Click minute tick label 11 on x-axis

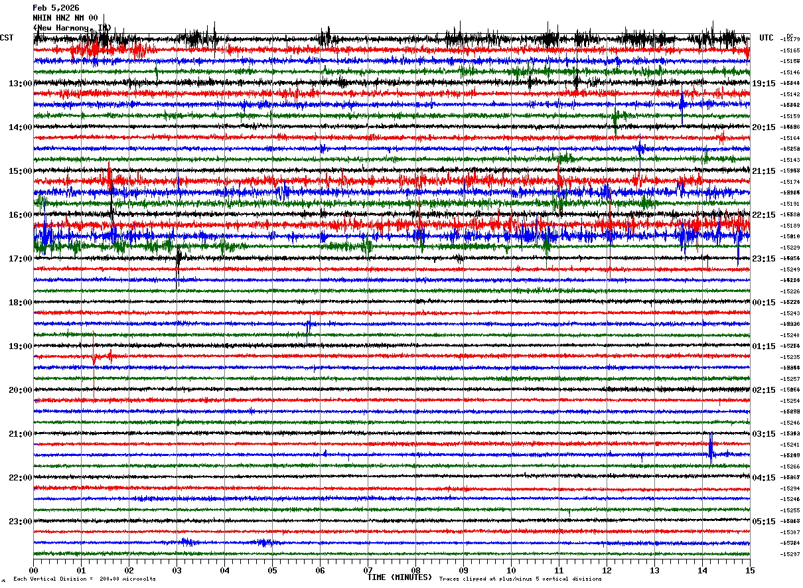tap(559, 570)
